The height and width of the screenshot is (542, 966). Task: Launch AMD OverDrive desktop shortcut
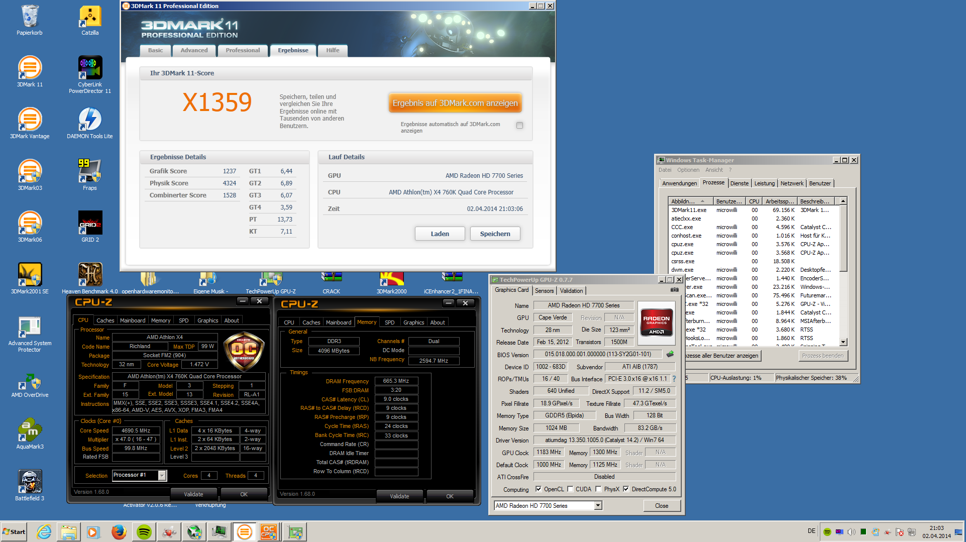pos(30,385)
